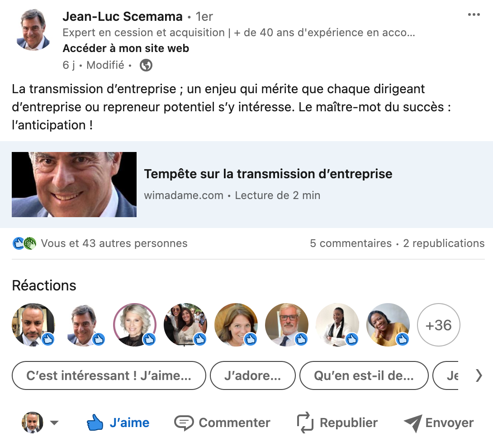
Task: Click the Envoyer paper plane icon
Action: coord(412,423)
